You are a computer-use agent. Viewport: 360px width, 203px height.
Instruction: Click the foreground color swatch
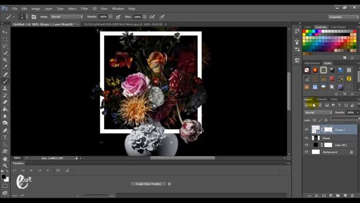[x=3, y=176]
